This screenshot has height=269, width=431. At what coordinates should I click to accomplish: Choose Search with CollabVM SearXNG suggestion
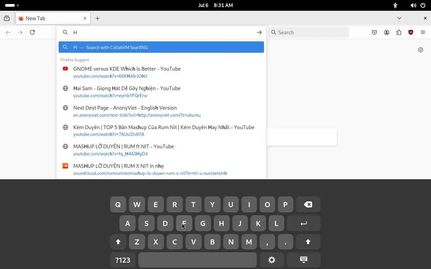[161, 47]
